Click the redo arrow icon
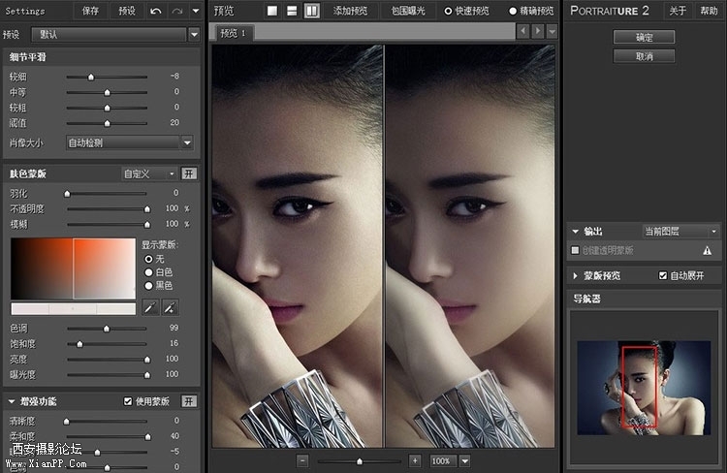 click(177, 11)
